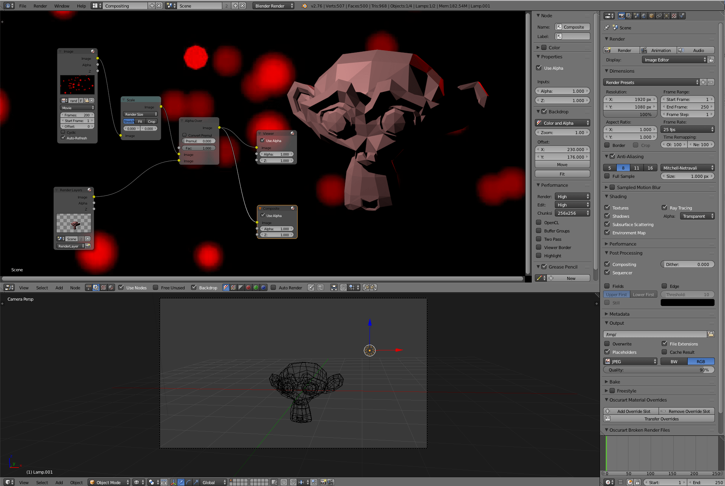The width and height of the screenshot is (725, 486).
Task: Toggle Use Alpha on the Viewer node
Action: click(262, 141)
